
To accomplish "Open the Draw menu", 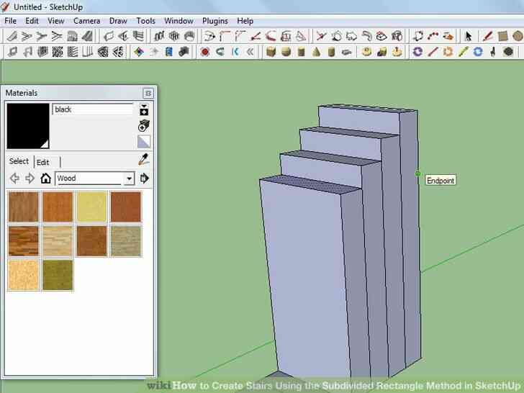I will click(x=118, y=21).
